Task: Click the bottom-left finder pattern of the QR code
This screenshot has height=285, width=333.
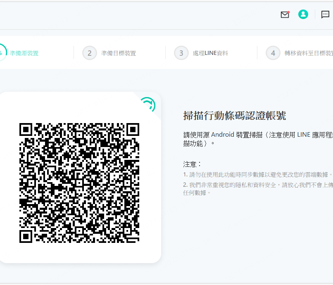Action: click(x=26, y=236)
